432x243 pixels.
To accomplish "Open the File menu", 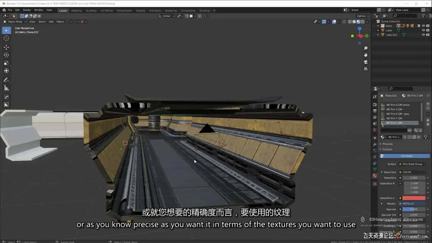I will [x=10, y=10].
